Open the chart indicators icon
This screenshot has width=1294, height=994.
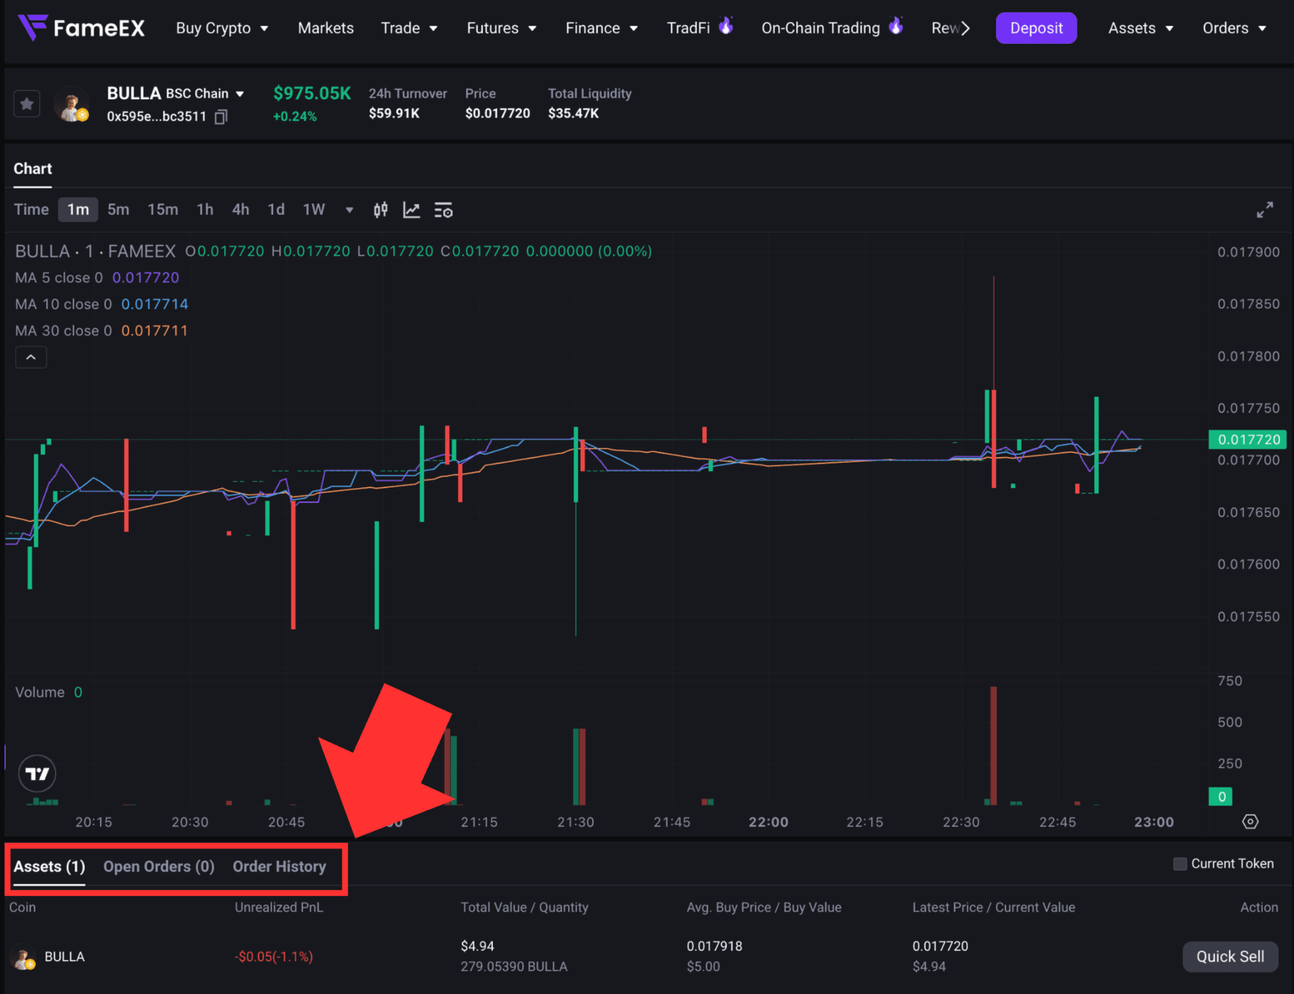pos(411,210)
